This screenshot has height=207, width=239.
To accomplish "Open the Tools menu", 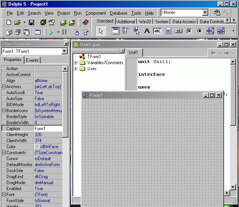I will click(x=136, y=13).
